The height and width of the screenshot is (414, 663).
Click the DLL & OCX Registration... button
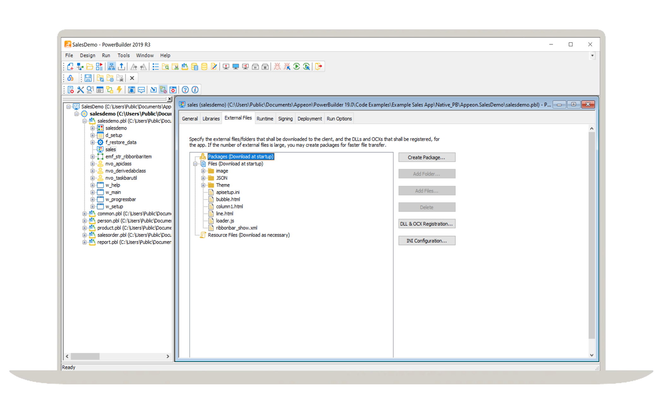point(427,224)
